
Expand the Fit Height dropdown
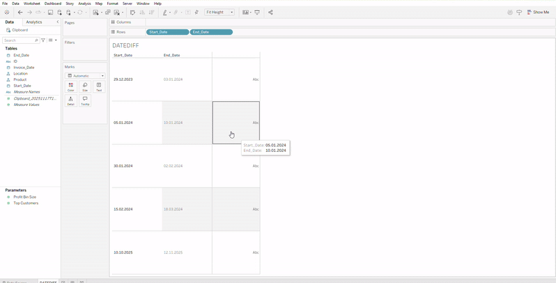pyautogui.click(x=219, y=13)
